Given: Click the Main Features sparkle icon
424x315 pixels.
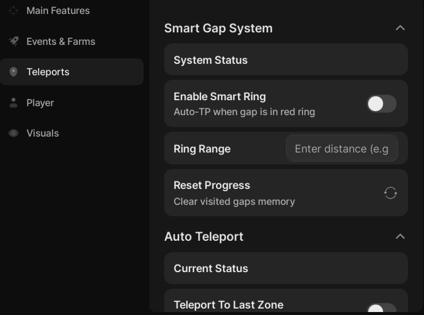Looking at the screenshot, I should [13, 10].
